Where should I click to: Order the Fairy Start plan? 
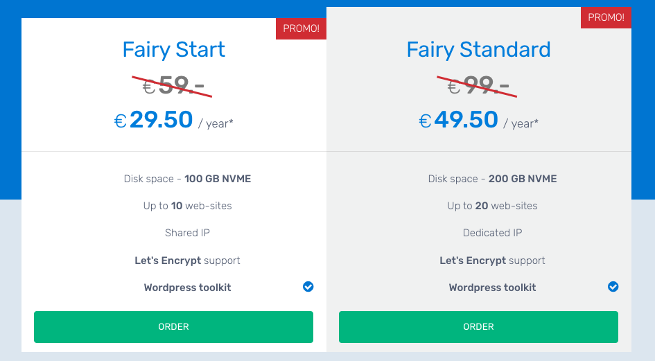[173, 327]
